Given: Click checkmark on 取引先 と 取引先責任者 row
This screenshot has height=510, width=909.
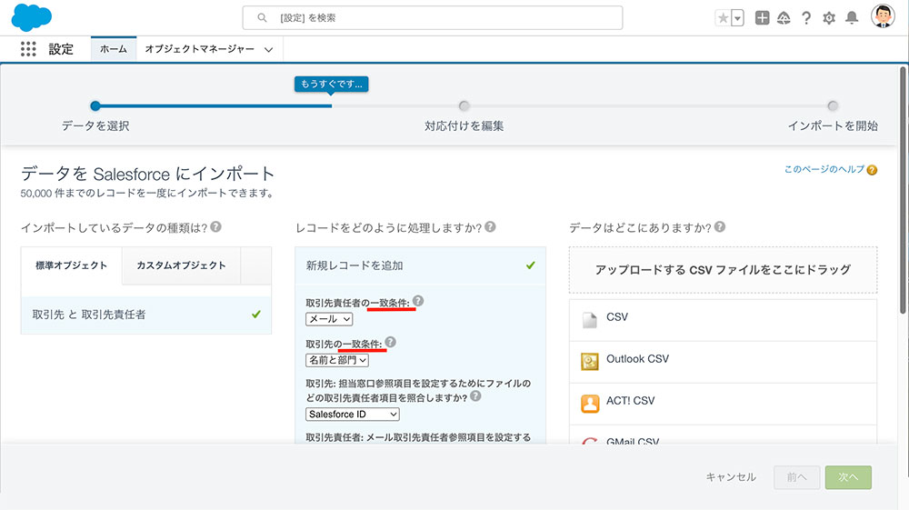Looking at the screenshot, I should pyautogui.click(x=256, y=315).
